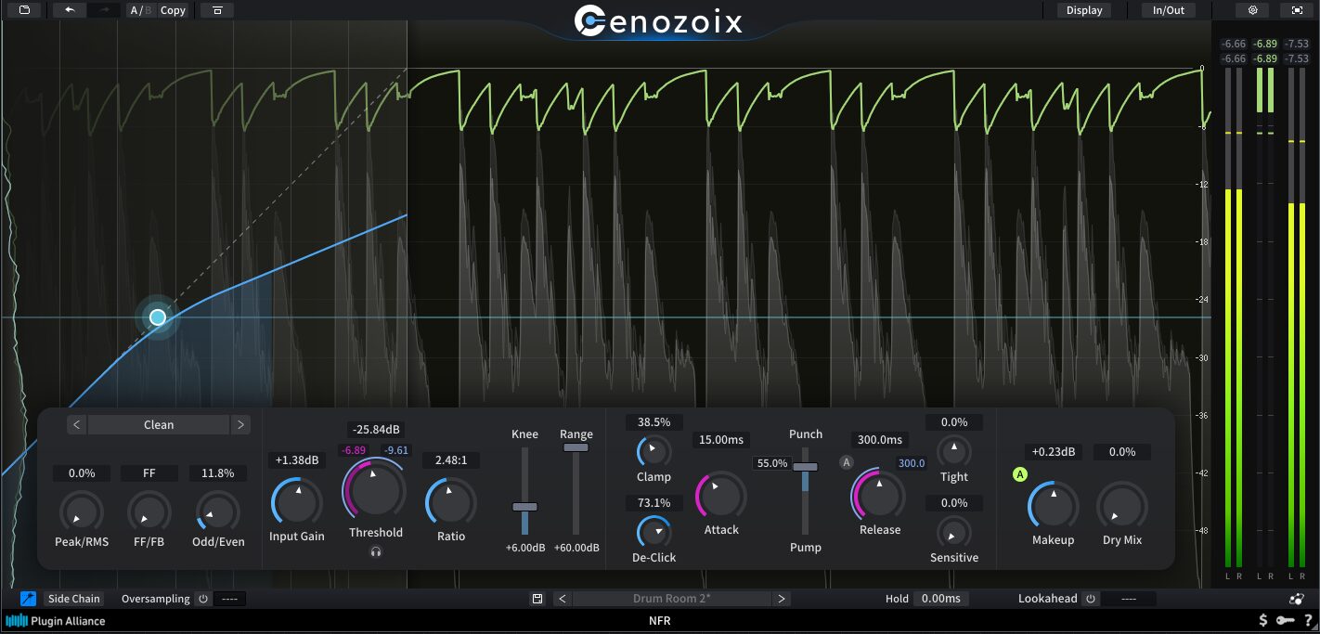
Task: Open the preset folder browser icon
Action: [24, 10]
